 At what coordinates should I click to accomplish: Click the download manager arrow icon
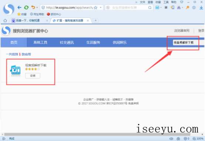tap(201, 7)
